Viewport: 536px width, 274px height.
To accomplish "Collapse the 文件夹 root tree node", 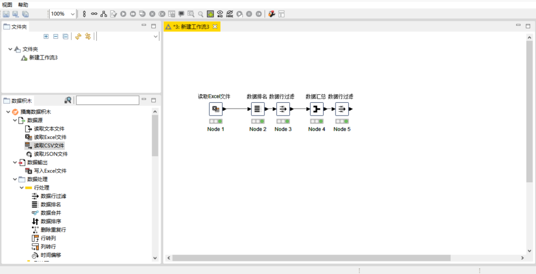I will pyautogui.click(x=10, y=49).
